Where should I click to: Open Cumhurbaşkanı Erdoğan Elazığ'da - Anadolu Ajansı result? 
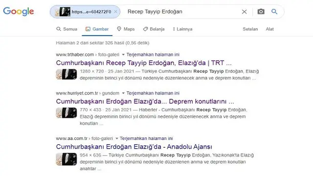[134, 147]
